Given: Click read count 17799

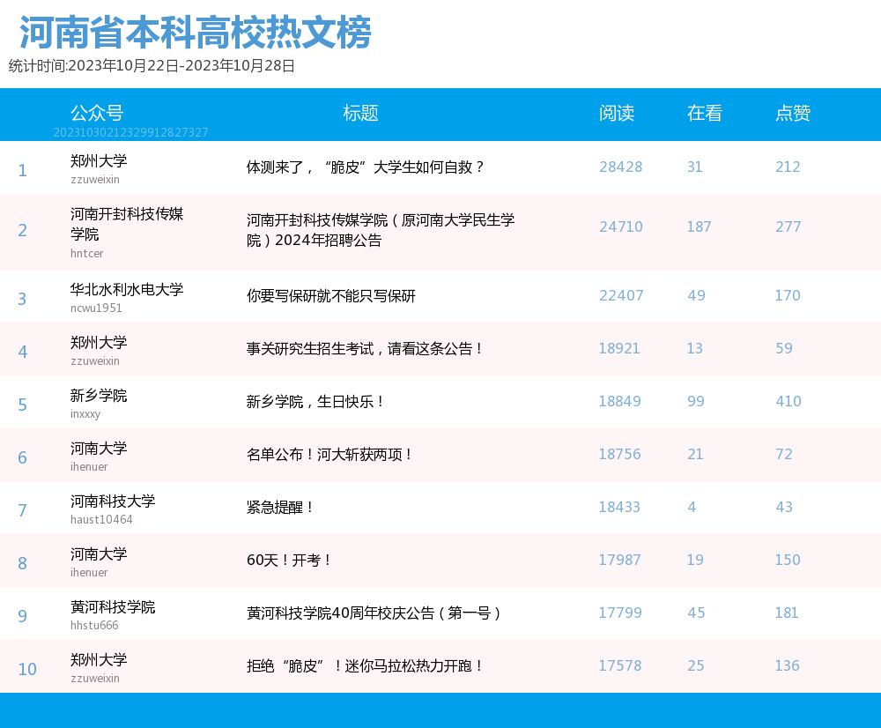Looking at the screenshot, I should 620,613.
